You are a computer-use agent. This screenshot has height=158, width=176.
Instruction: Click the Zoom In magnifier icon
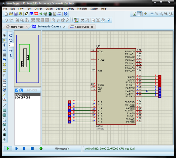[157, 14]
